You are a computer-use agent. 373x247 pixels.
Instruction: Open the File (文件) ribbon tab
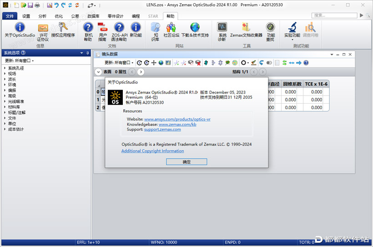(10, 16)
